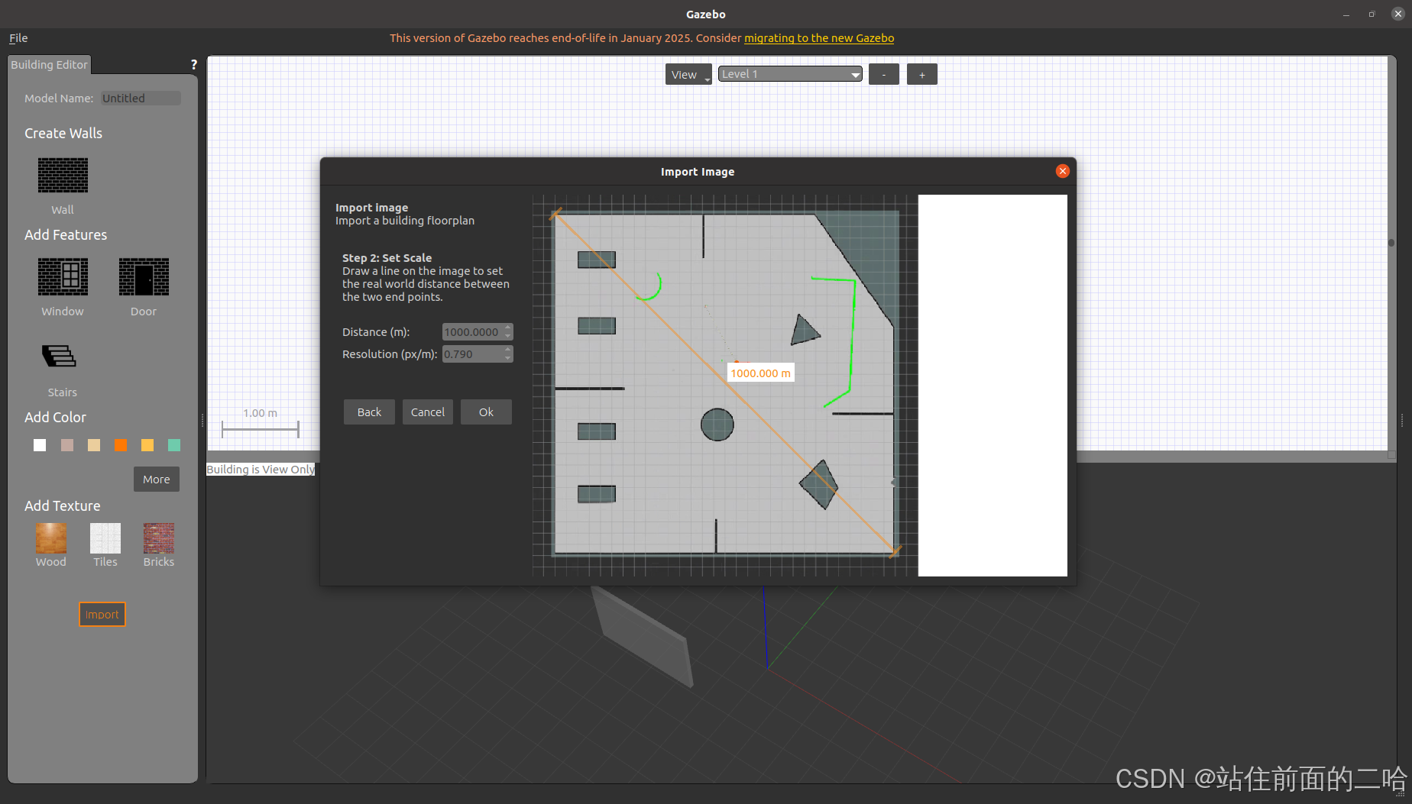Click the circle obstacle in floorplan
1412x804 pixels.
pyautogui.click(x=717, y=425)
